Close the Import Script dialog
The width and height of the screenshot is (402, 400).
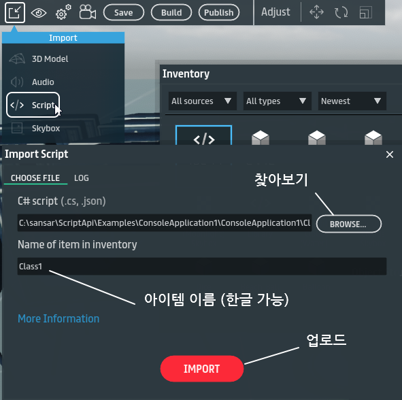coord(390,154)
